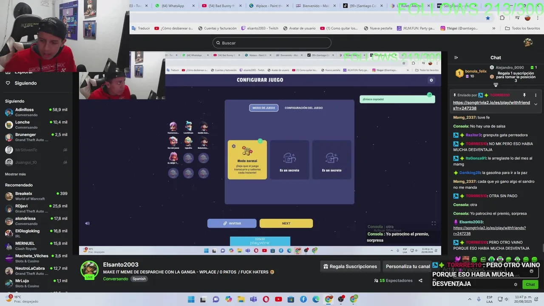Open the user avatar menu top right
This screenshot has width=544, height=306.
[528, 42]
